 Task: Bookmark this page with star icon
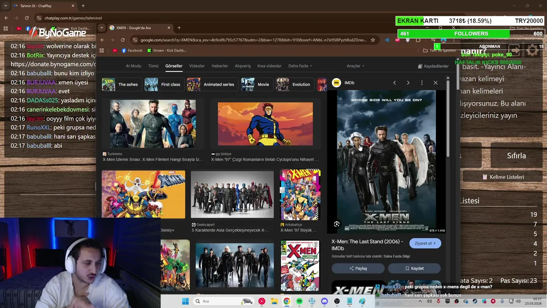coord(373,40)
